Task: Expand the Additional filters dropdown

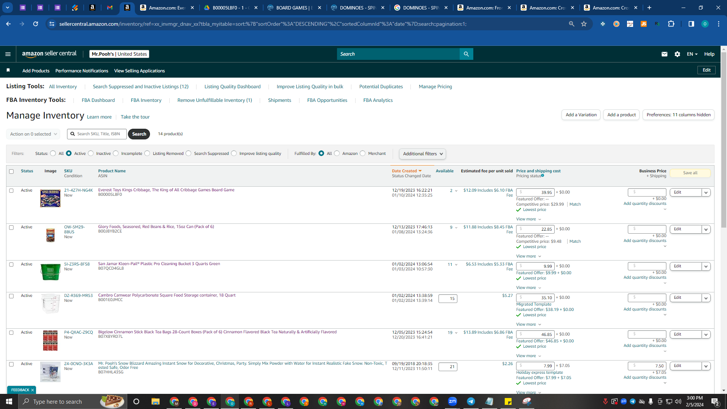Action: (x=423, y=154)
